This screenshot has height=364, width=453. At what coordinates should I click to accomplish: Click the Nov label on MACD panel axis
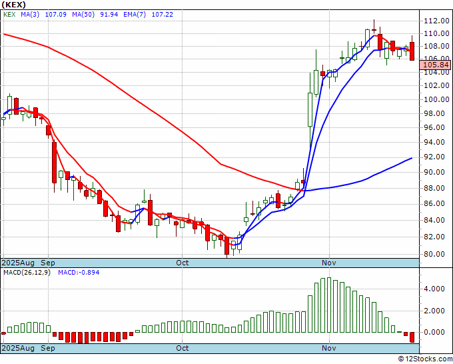329,348
